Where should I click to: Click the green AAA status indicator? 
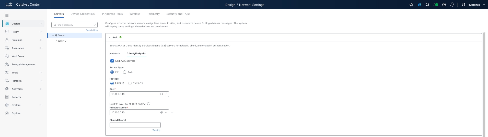[121, 37]
